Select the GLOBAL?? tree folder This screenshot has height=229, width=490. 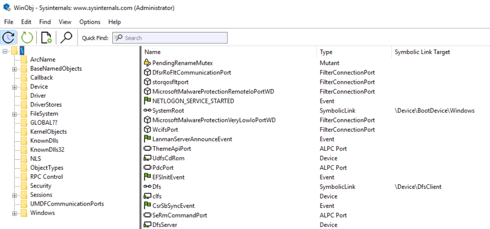[44, 123]
